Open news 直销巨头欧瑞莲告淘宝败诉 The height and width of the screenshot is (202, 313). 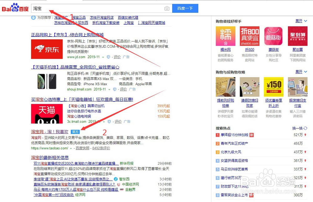click(x=74, y=184)
